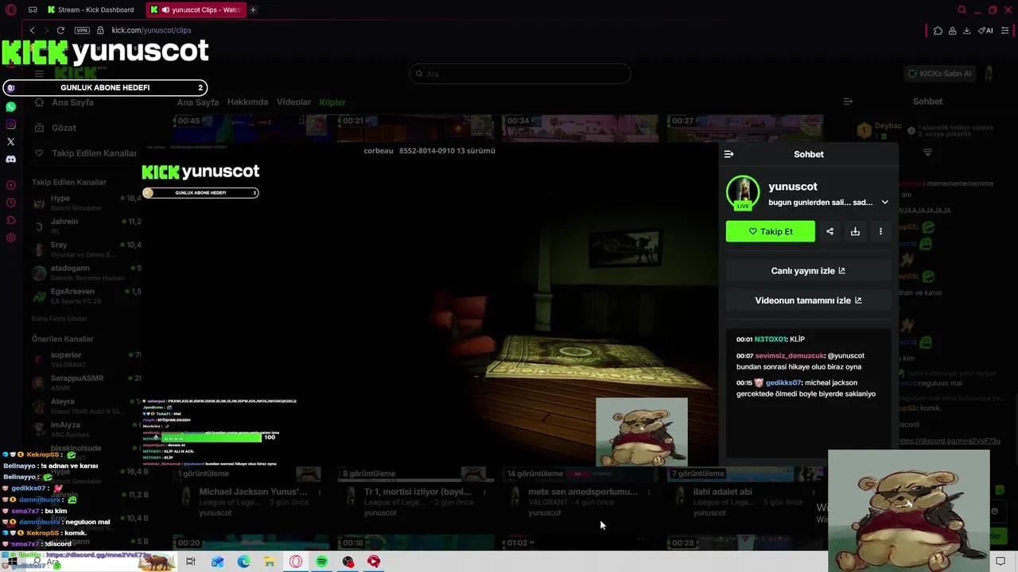Open the clip's three-dot more options
The image size is (1018, 572).
pos(880,231)
